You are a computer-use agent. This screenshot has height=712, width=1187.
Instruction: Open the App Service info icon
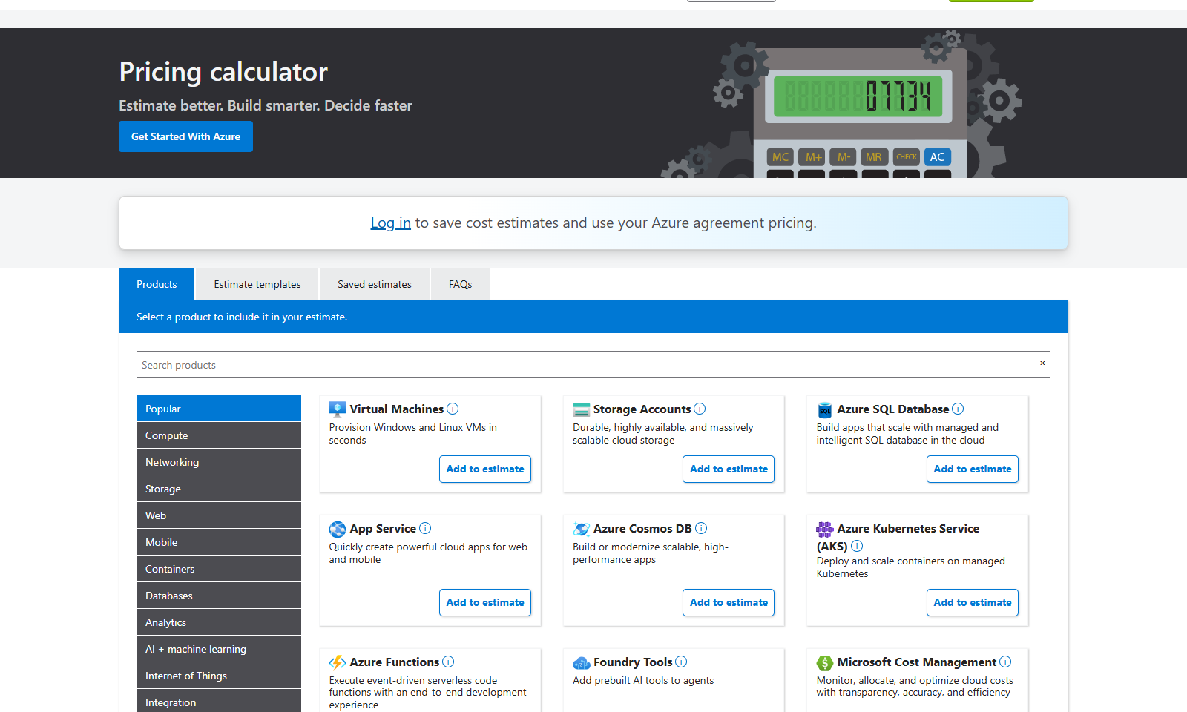(x=425, y=528)
